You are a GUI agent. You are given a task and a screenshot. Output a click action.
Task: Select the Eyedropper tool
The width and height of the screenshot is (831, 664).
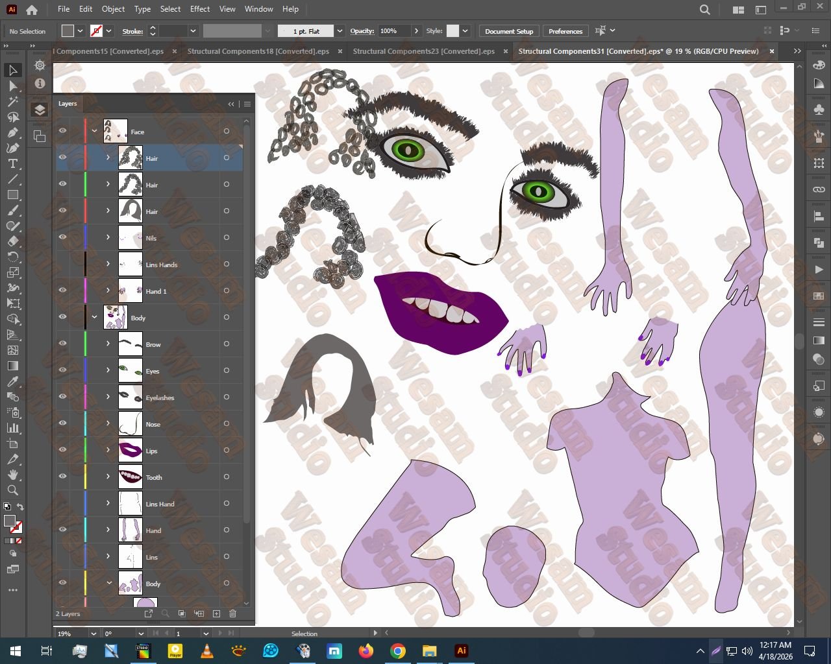[x=13, y=381]
